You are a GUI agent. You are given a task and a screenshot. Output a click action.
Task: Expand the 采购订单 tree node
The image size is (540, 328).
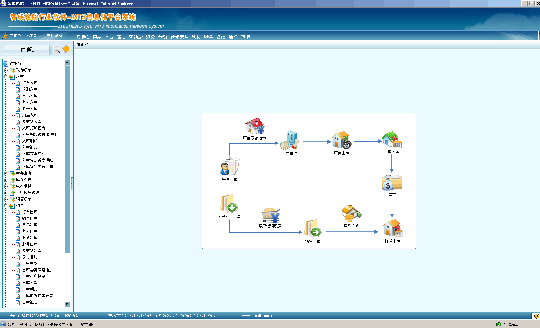tap(6, 70)
